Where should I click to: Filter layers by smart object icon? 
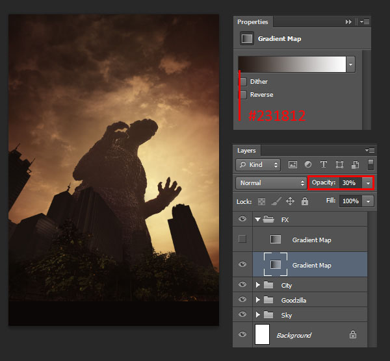coord(355,164)
